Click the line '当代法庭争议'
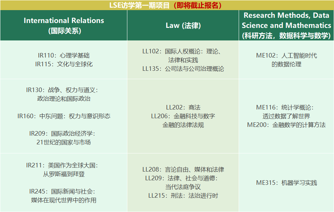Screen dimensions: 334x212 pyautogui.click(x=183, y=187)
